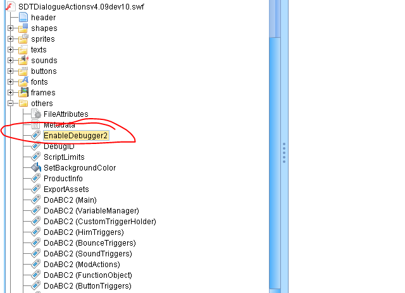Screen dimensions: 405x293
Task: Click the FileAttributes gear icon
Action: click(x=36, y=114)
